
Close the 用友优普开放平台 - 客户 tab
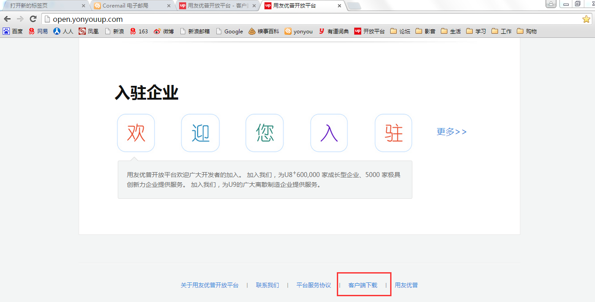[254, 6]
